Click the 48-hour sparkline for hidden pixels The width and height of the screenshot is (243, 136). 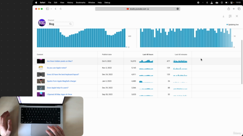[x=146, y=61]
